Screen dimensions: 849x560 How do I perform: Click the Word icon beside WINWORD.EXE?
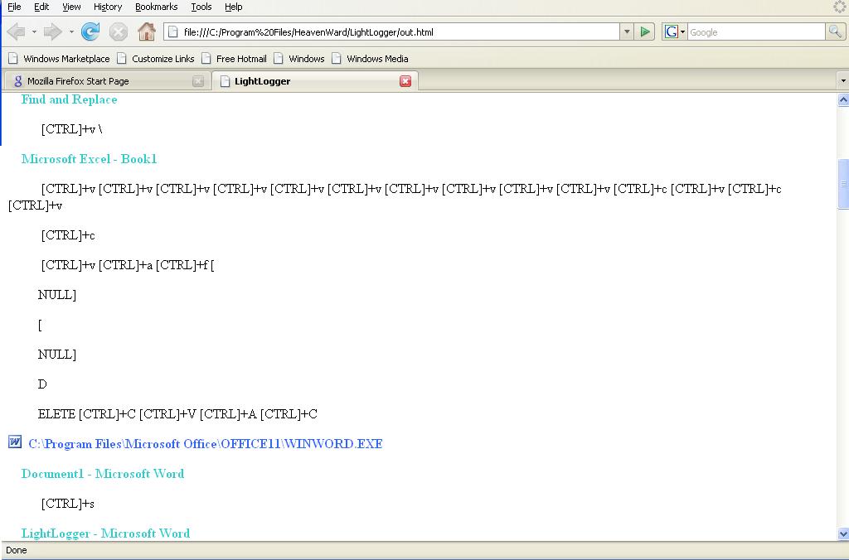[15, 442]
